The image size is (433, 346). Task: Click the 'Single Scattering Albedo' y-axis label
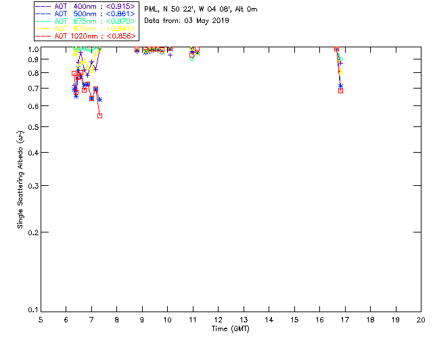[x=20, y=180]
